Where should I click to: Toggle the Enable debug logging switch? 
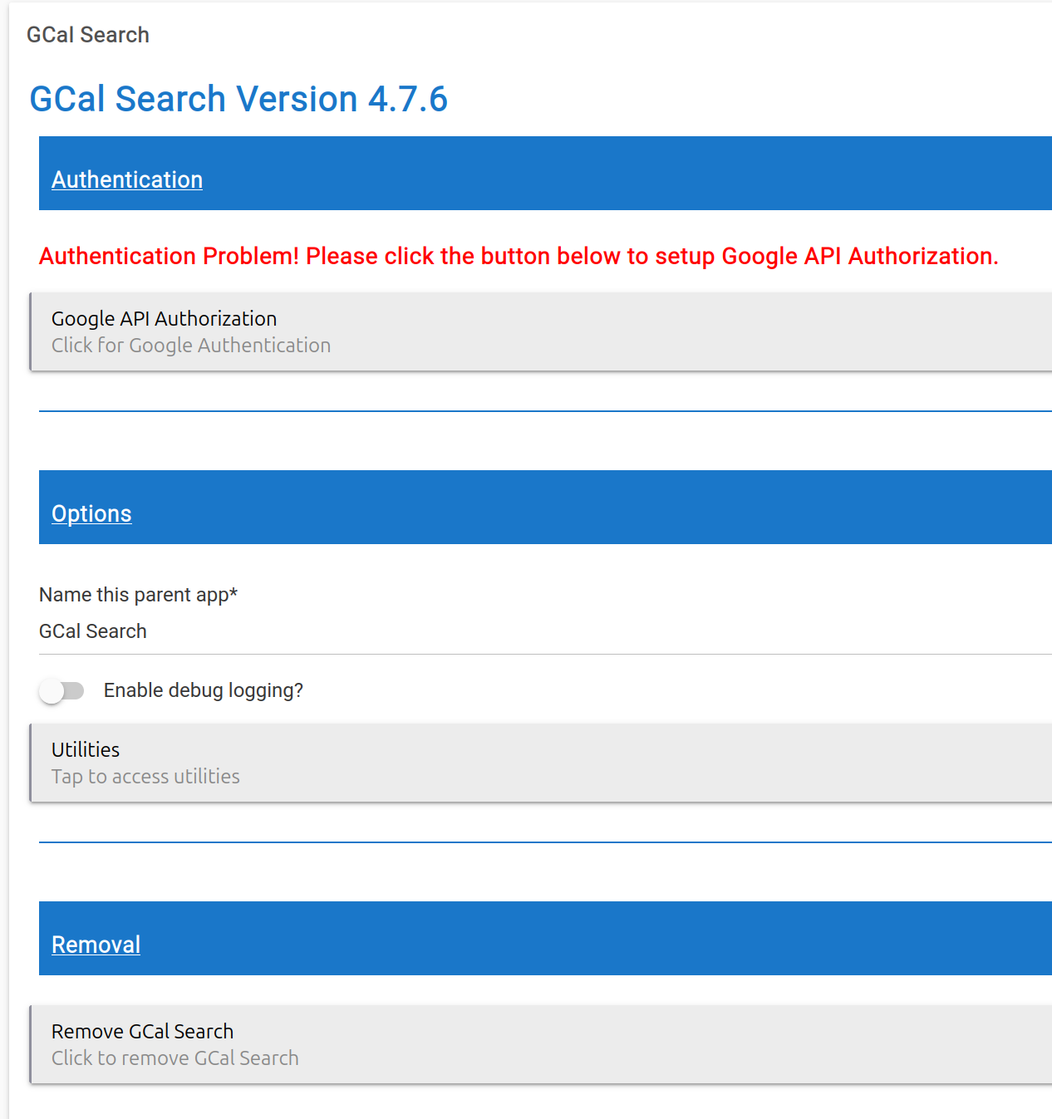(x=61, y=691)
